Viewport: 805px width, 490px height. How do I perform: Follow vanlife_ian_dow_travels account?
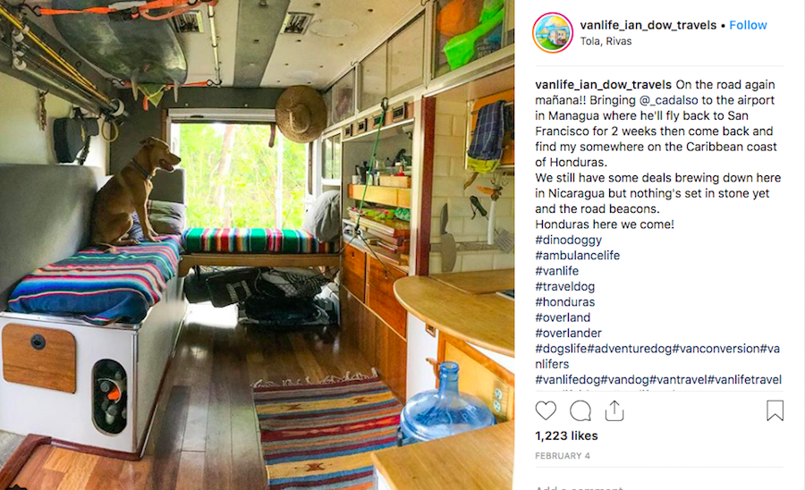[748, 25]
